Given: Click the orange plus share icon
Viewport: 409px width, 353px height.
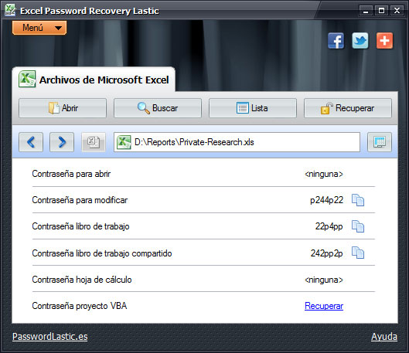Looking at the screenshot, I should point(384,41).
